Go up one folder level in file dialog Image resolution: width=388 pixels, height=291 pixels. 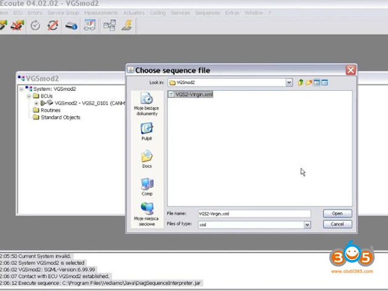(x=301, y=82)
